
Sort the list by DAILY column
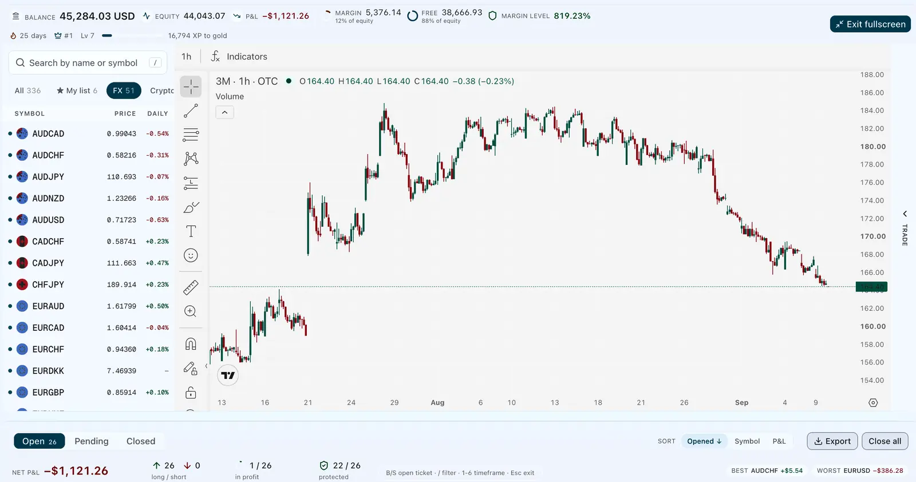157,113
